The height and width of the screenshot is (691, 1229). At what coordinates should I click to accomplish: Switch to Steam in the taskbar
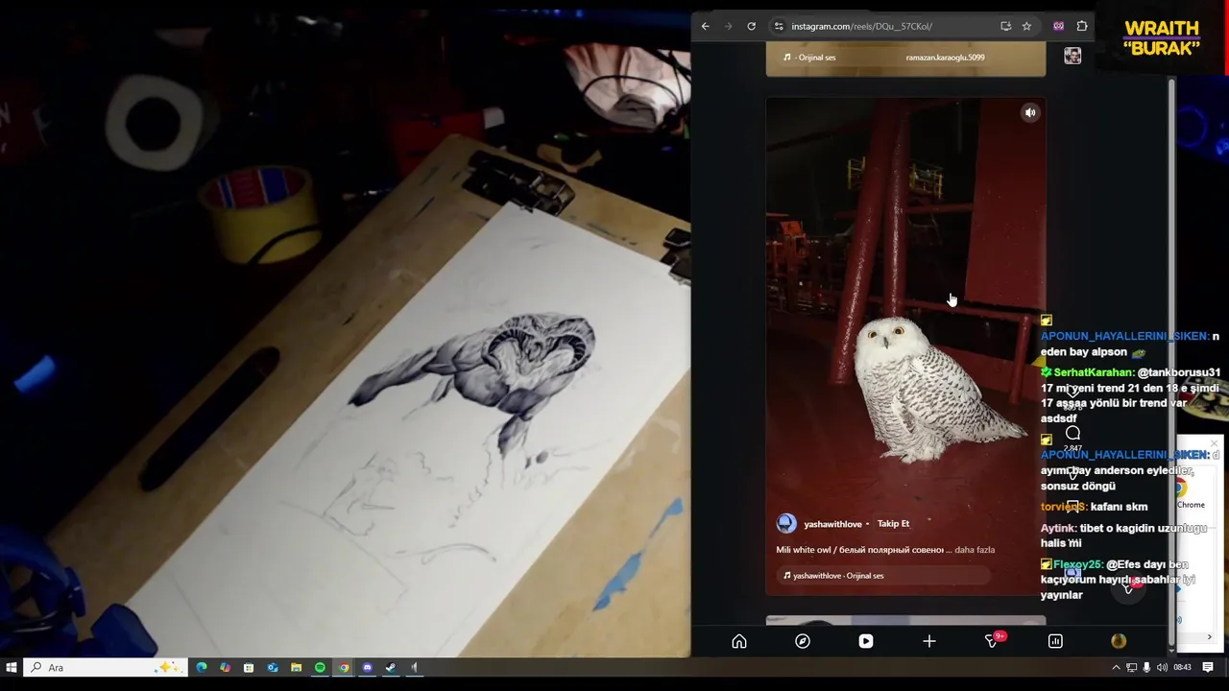coord(391,667)
